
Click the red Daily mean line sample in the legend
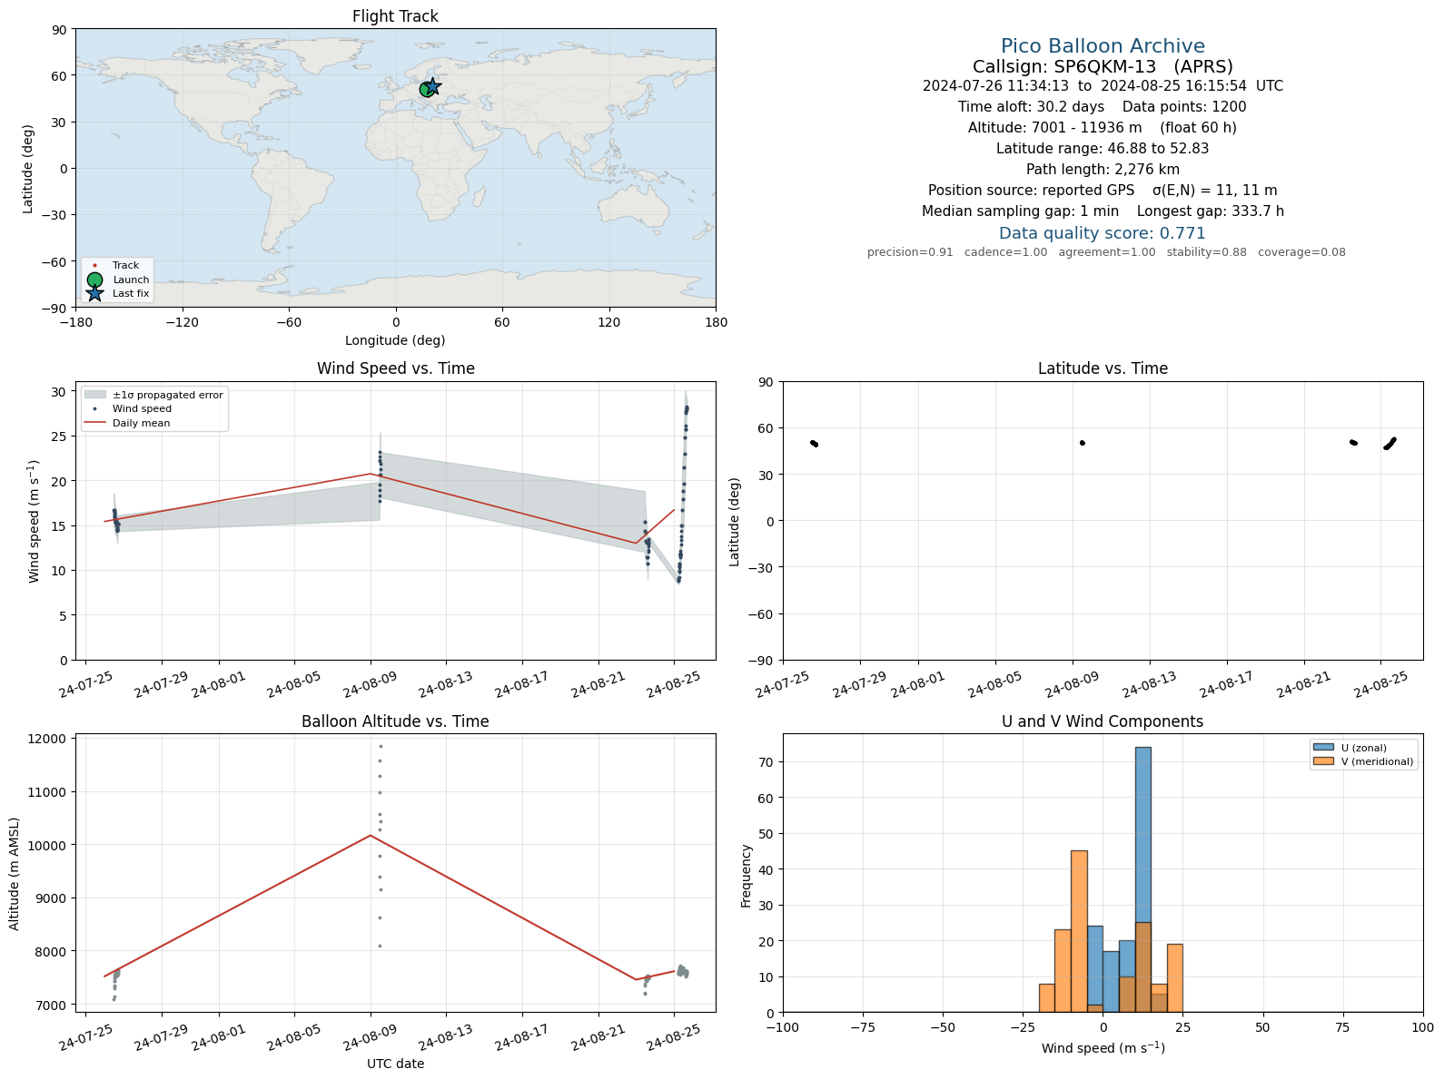pos(94,423)
